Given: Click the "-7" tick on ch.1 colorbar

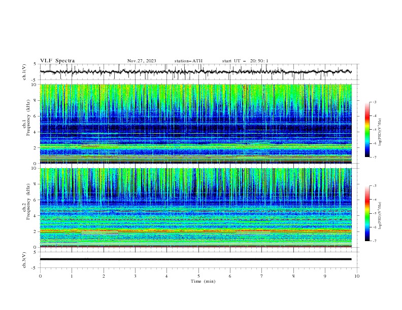Looking at the screenshot, I should 375,157.
